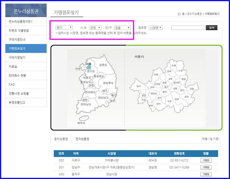Select 경상남도 on the Korea map

tap(103, 98)
